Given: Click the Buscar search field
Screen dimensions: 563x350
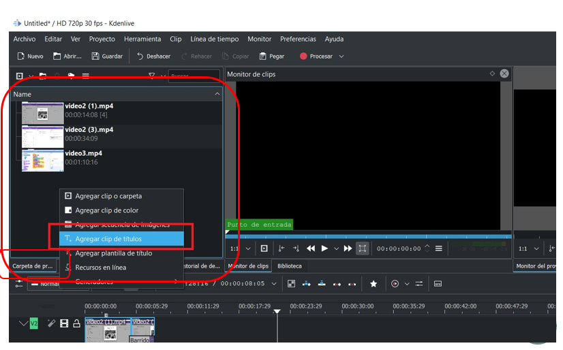Looking at the screenshot, I should point(194,76).
